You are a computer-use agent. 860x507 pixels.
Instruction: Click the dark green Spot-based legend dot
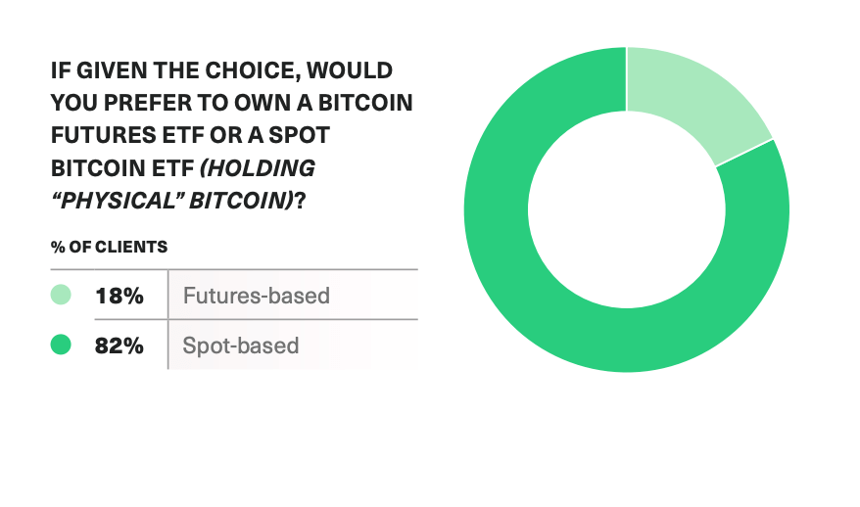tap(61, 345)
